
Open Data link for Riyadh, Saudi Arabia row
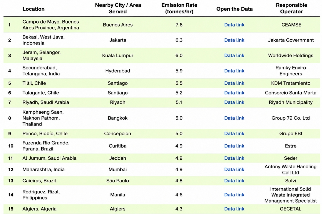point(234,102)
